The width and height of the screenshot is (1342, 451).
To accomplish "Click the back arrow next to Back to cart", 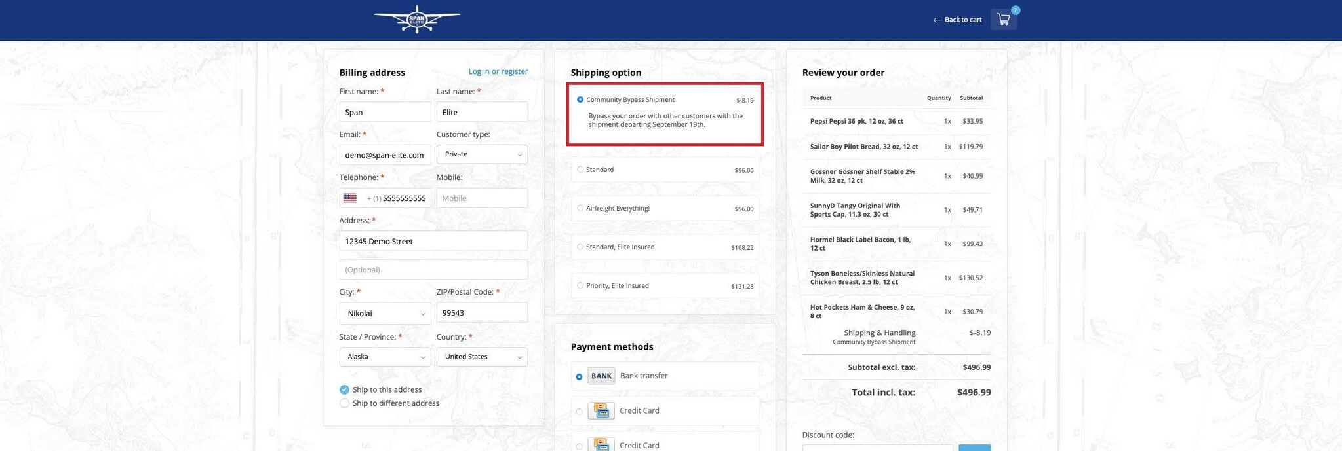I will coord(936,20).
